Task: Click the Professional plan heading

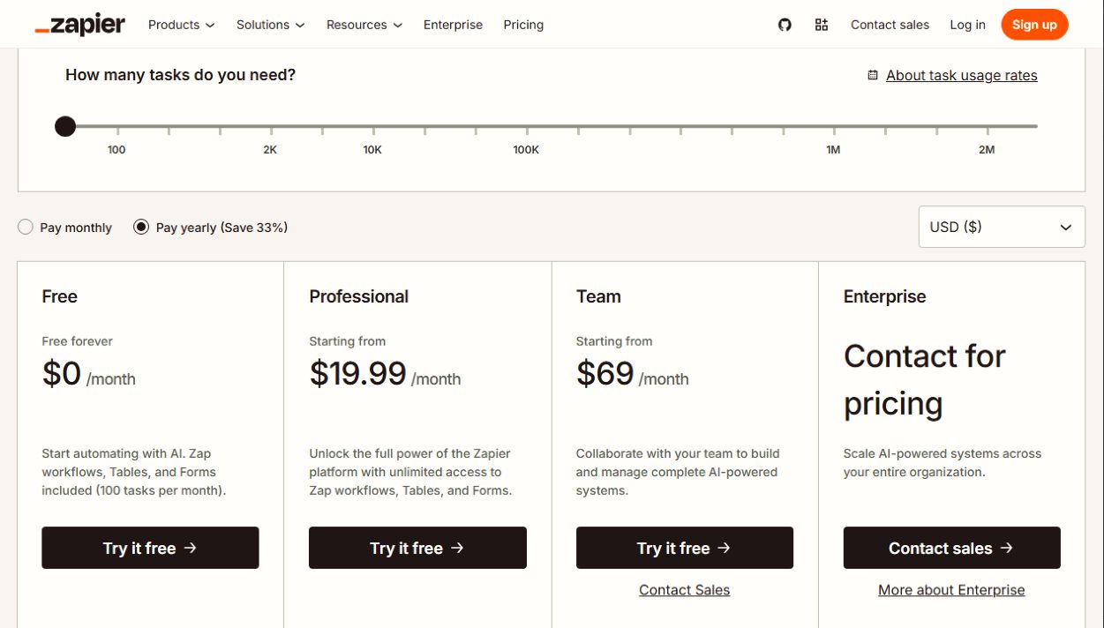Action: click(359, 296)
